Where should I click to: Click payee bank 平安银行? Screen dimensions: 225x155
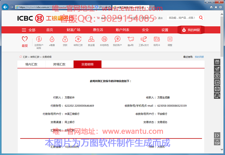[x=162, y=114]
